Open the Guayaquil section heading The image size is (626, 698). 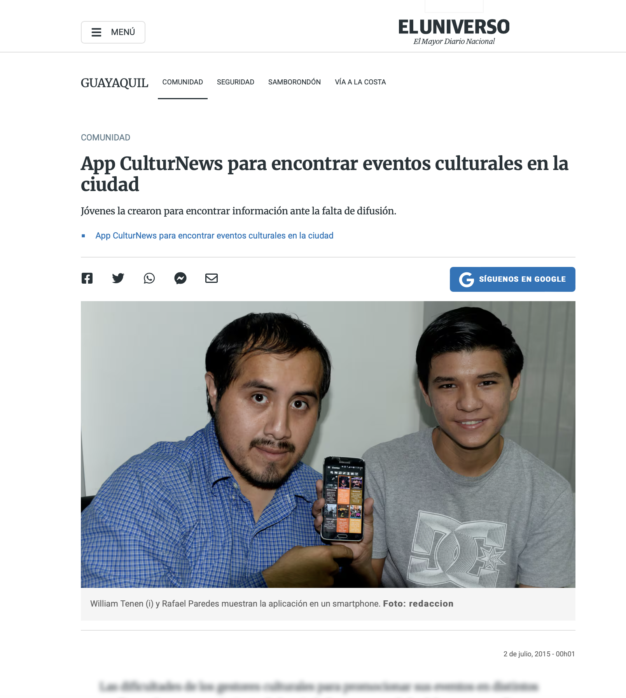point(114,83)
